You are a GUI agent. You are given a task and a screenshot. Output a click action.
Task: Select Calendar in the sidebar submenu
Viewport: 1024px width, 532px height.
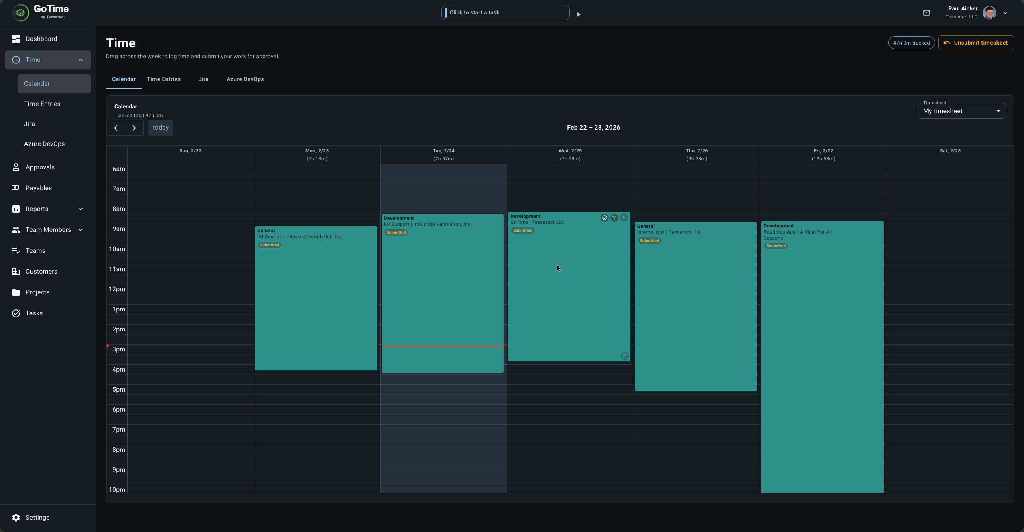[x=54, y=84]
